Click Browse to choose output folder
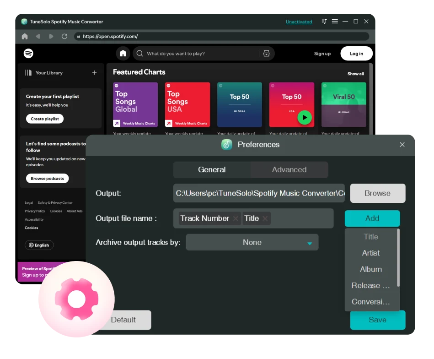434x359 pixels. [378, 193]
